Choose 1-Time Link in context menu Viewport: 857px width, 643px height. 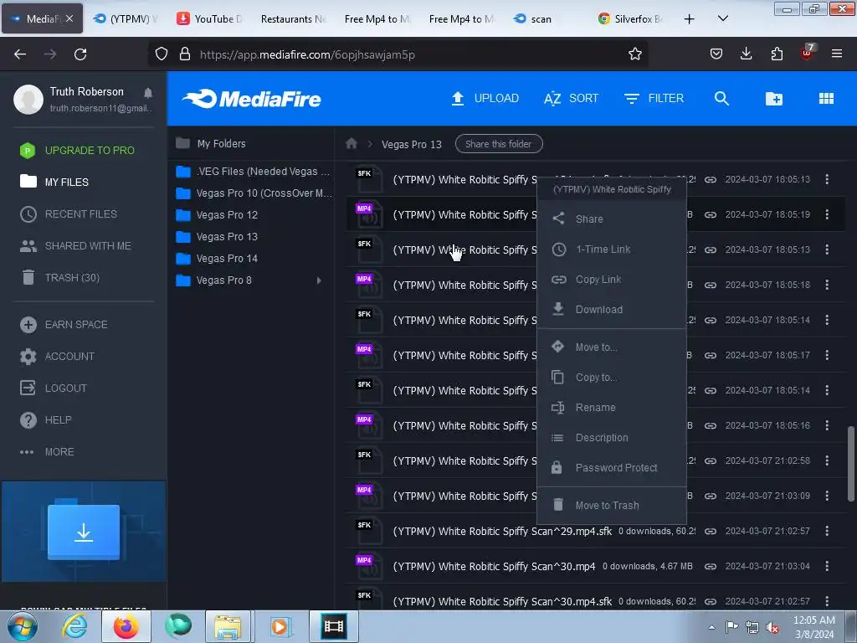pyautogui.click(x=612, y=249)
